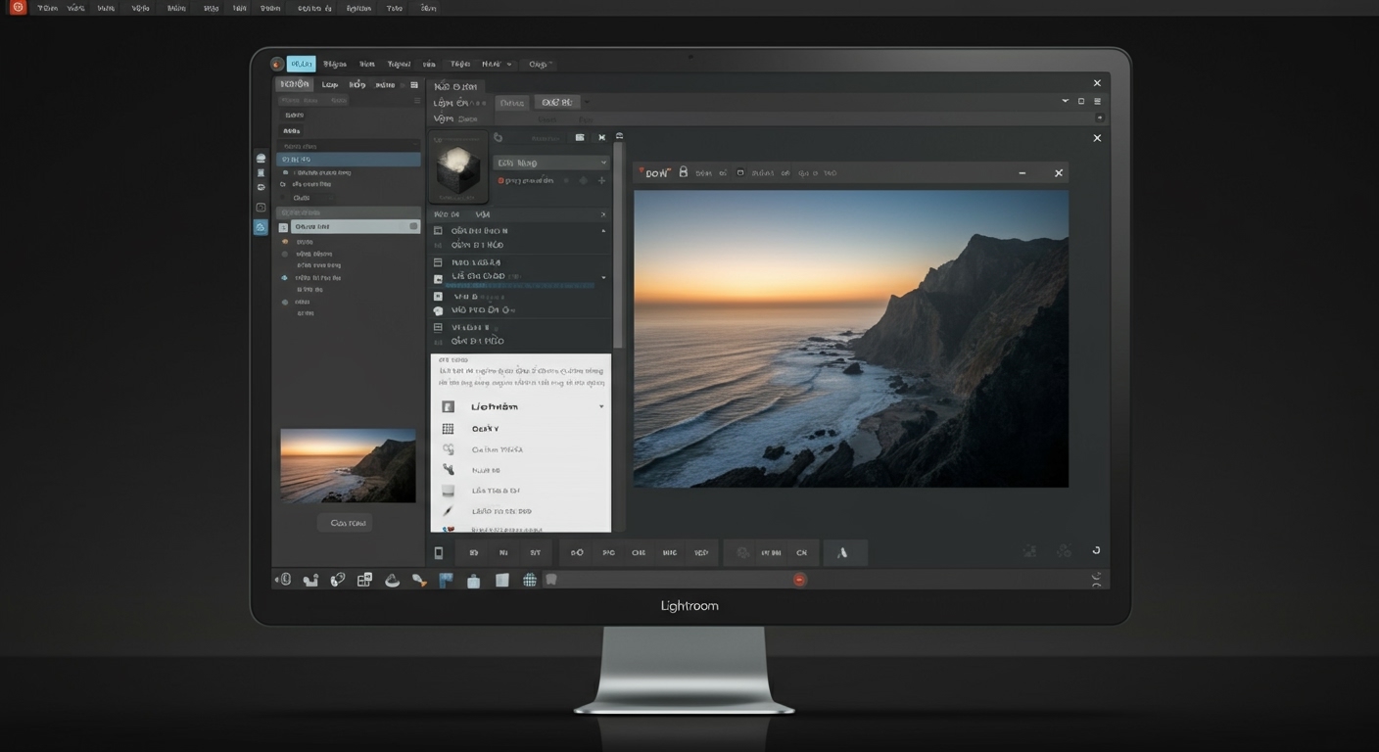
Task: Select the blue highlighted icon in the far-left sidebar
Action: 260,226
